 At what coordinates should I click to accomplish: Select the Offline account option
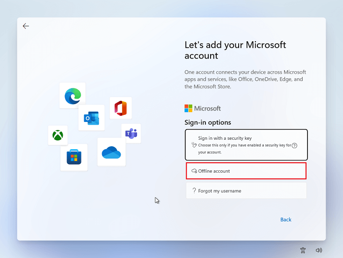click(246, 171)
